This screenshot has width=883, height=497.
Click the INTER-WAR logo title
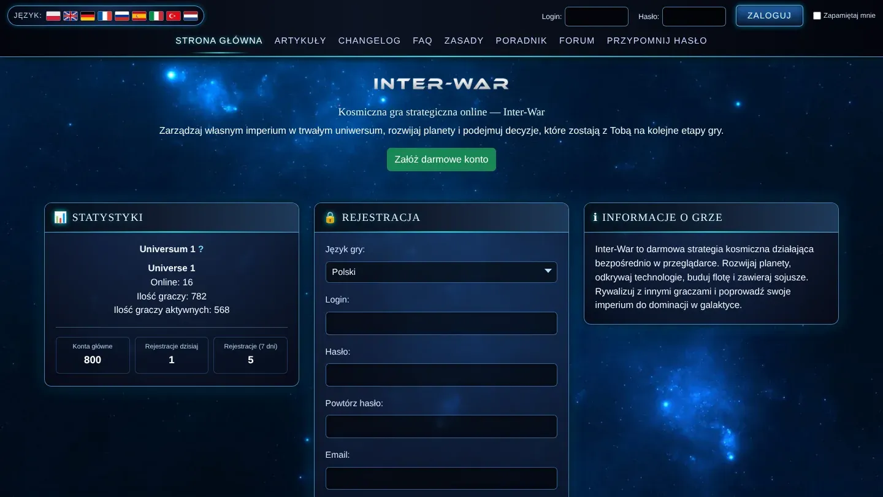442,83
